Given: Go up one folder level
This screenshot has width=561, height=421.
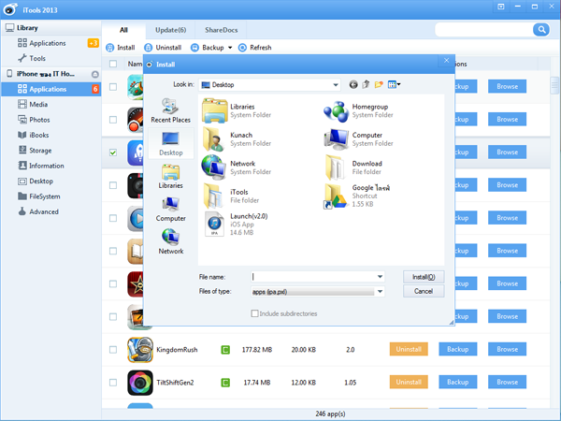Looking at the screenshot, I should tap(366, 85).
